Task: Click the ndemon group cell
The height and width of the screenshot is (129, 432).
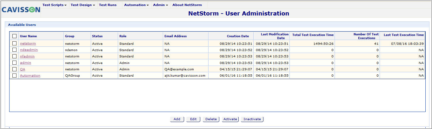Action: click(71, 50)
